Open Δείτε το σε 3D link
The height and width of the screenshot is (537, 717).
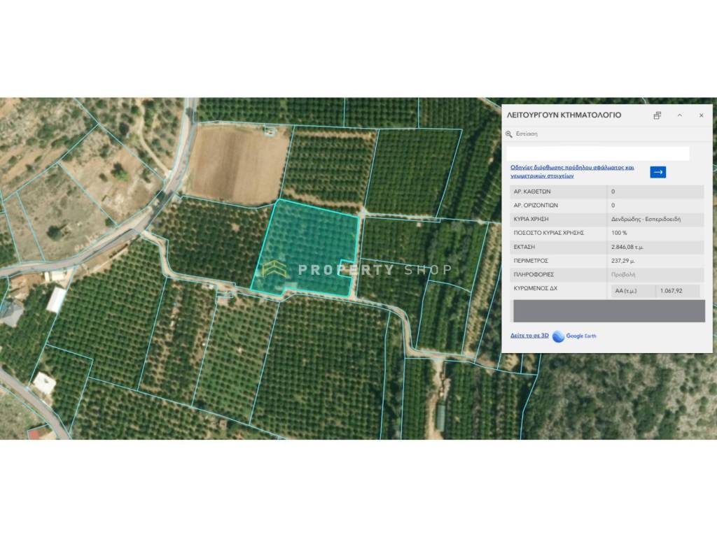click(x=529, y=336)
